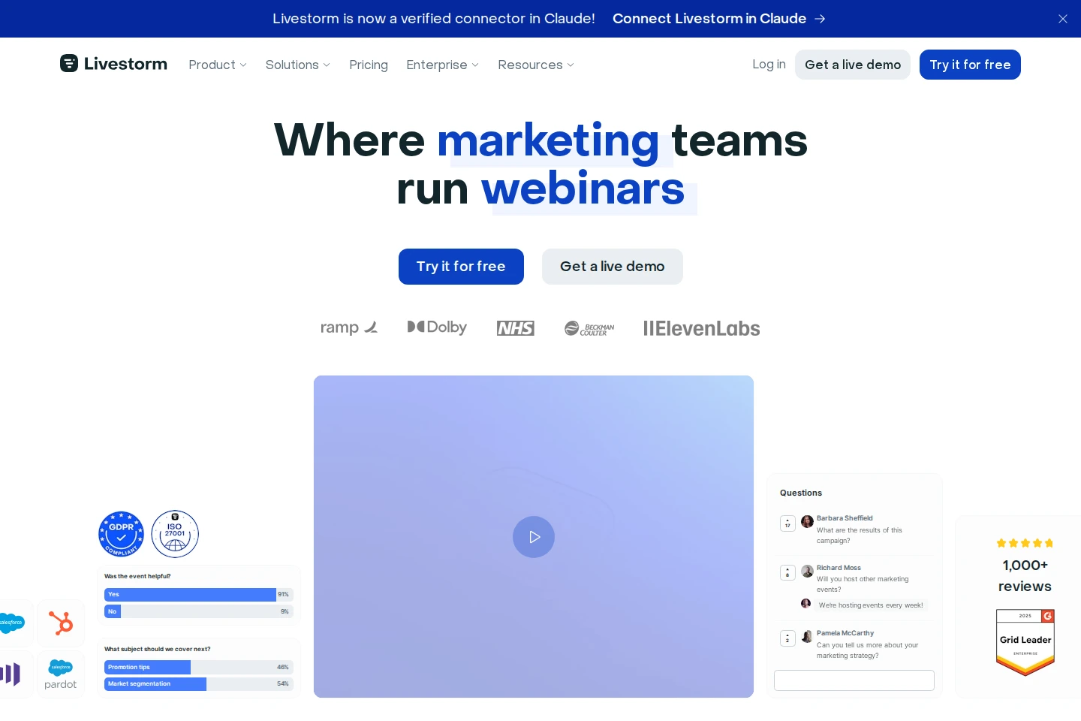The width and height of the screenshot is (1081, 721).
Task: Click the ramp logo
Action: click(349, 327)
